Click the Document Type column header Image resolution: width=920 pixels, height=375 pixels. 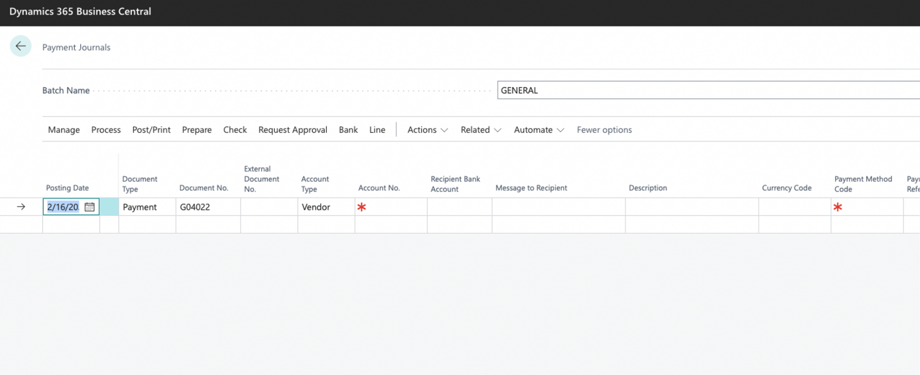click(140, 184)
